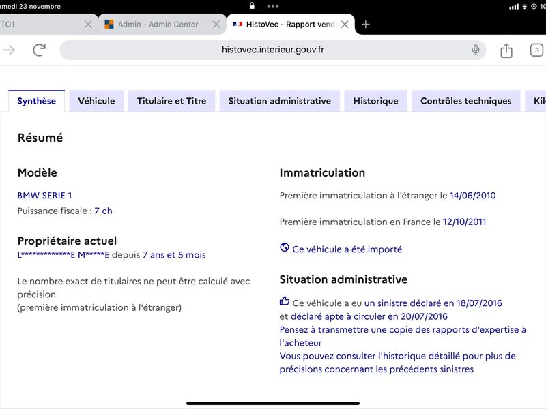
Task: Reload the page with the refresh icon
Action: point(40,50)
